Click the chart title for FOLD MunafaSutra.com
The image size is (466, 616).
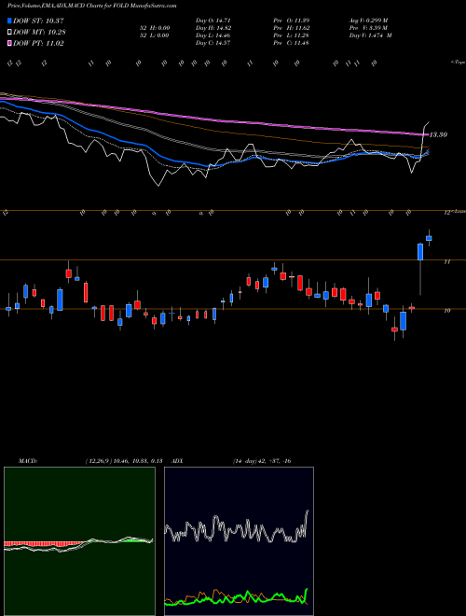91,6
